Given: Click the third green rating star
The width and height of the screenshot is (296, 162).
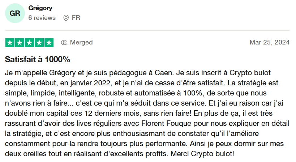Looking at the screenshot, I should coord(29,42).
